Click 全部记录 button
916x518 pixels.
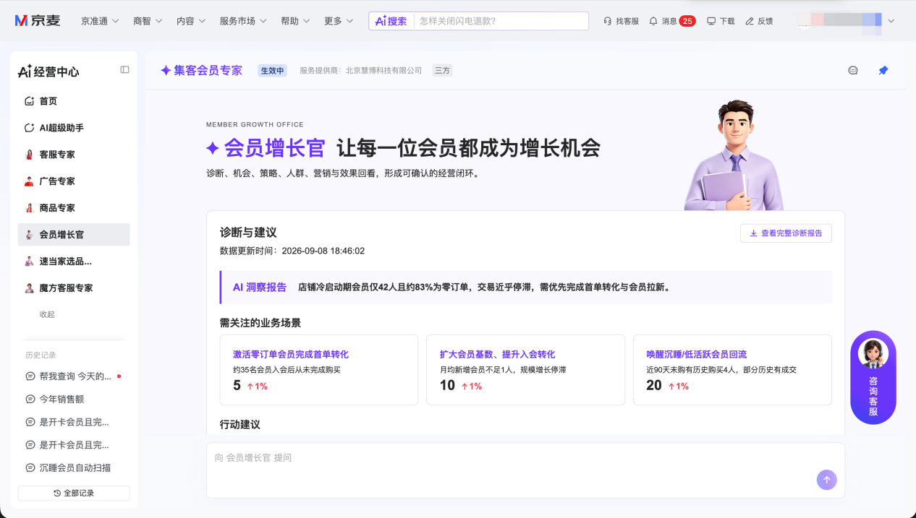[74, 493]
